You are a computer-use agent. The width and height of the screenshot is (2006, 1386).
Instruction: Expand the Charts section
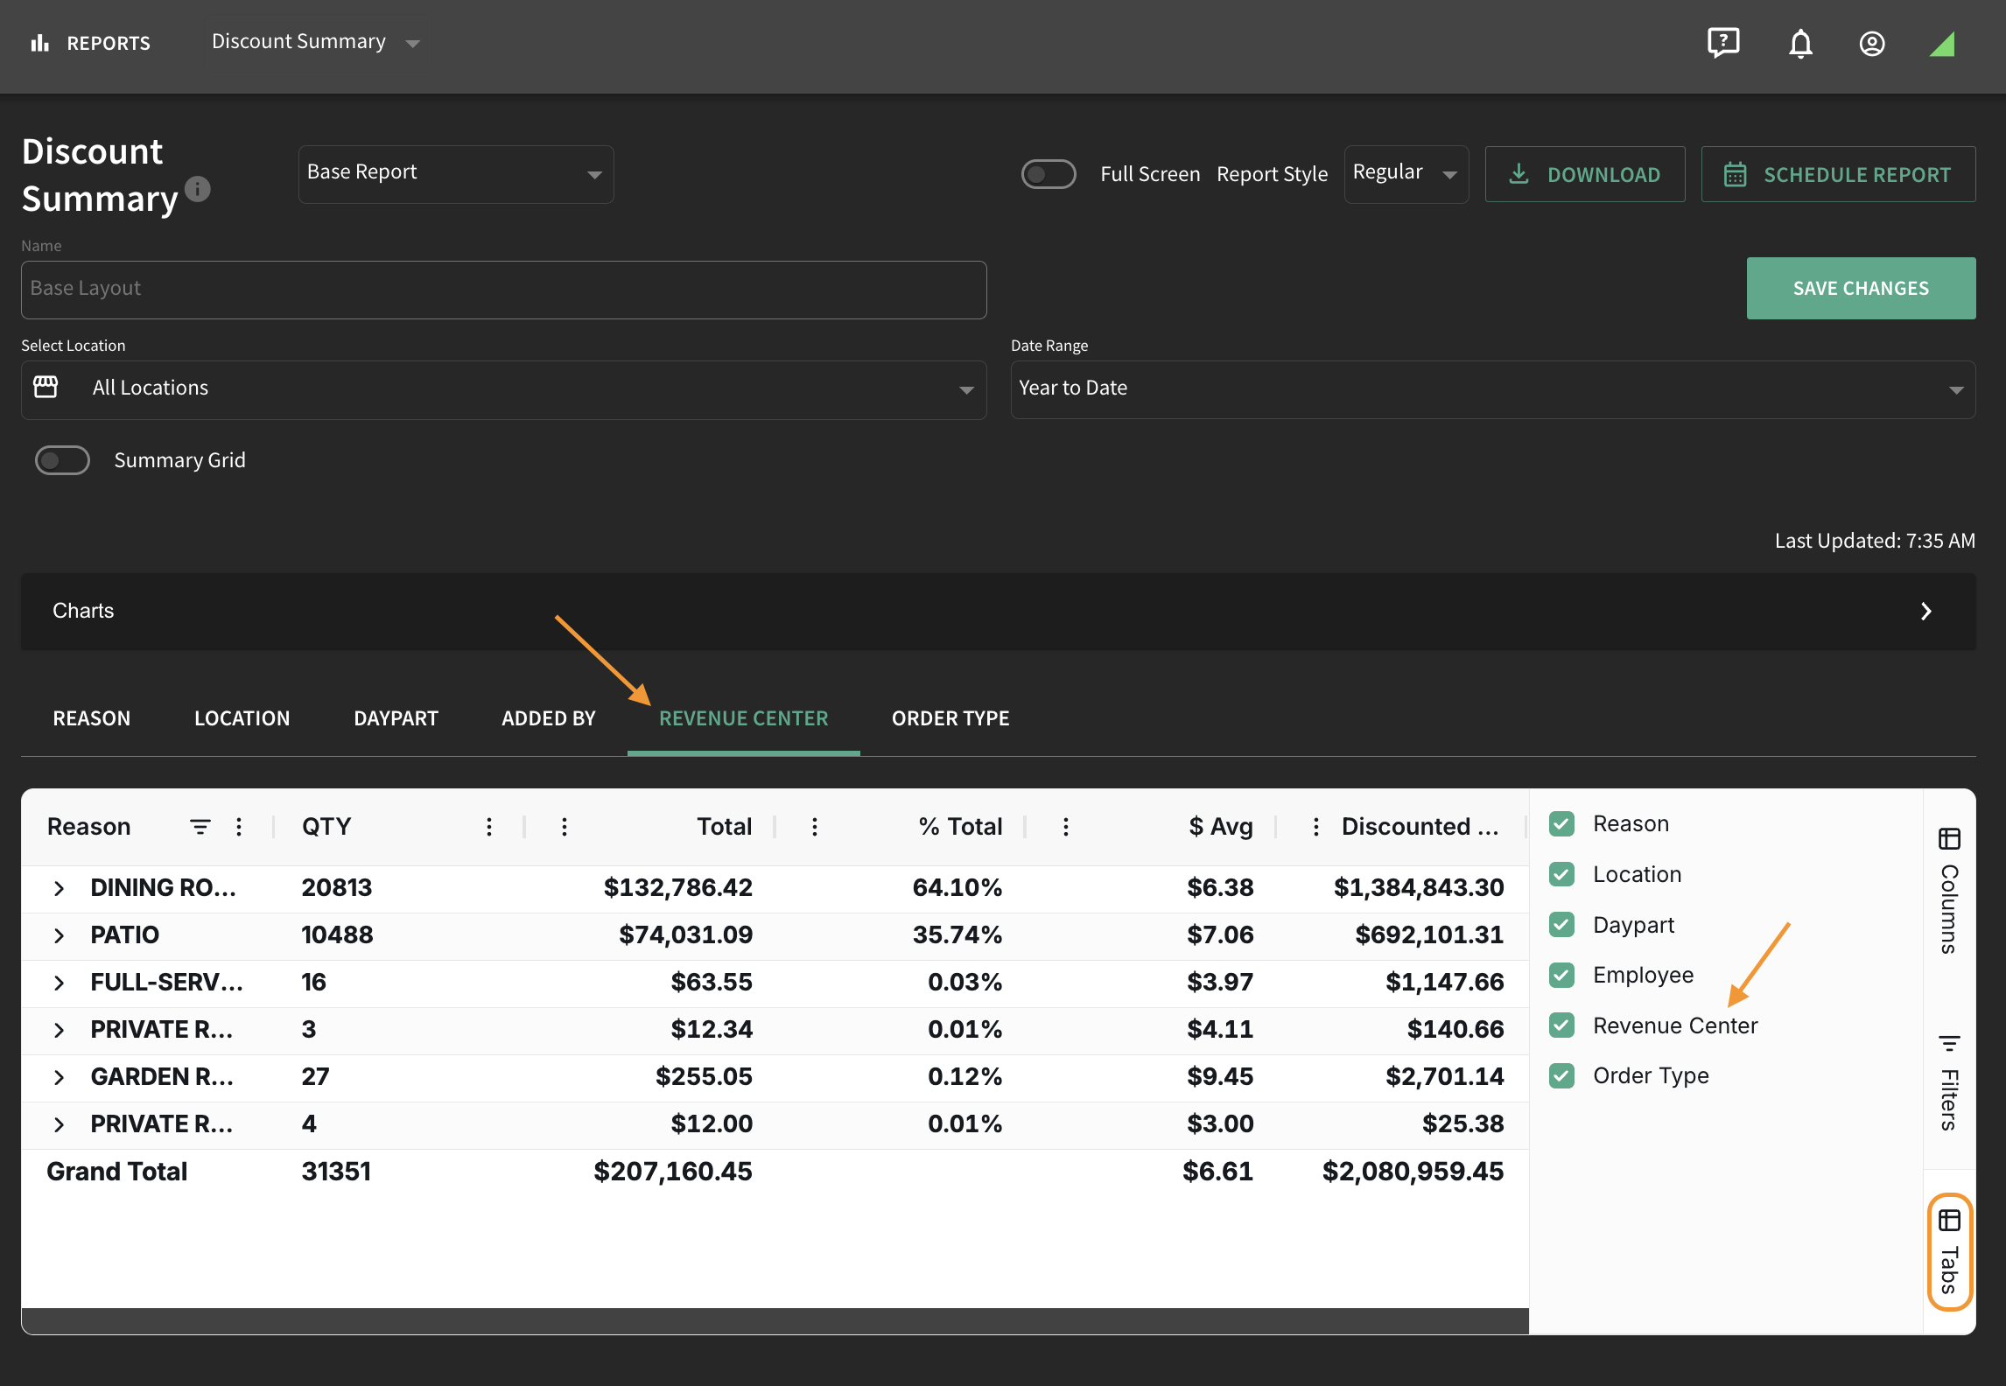[x=999, y=611]
